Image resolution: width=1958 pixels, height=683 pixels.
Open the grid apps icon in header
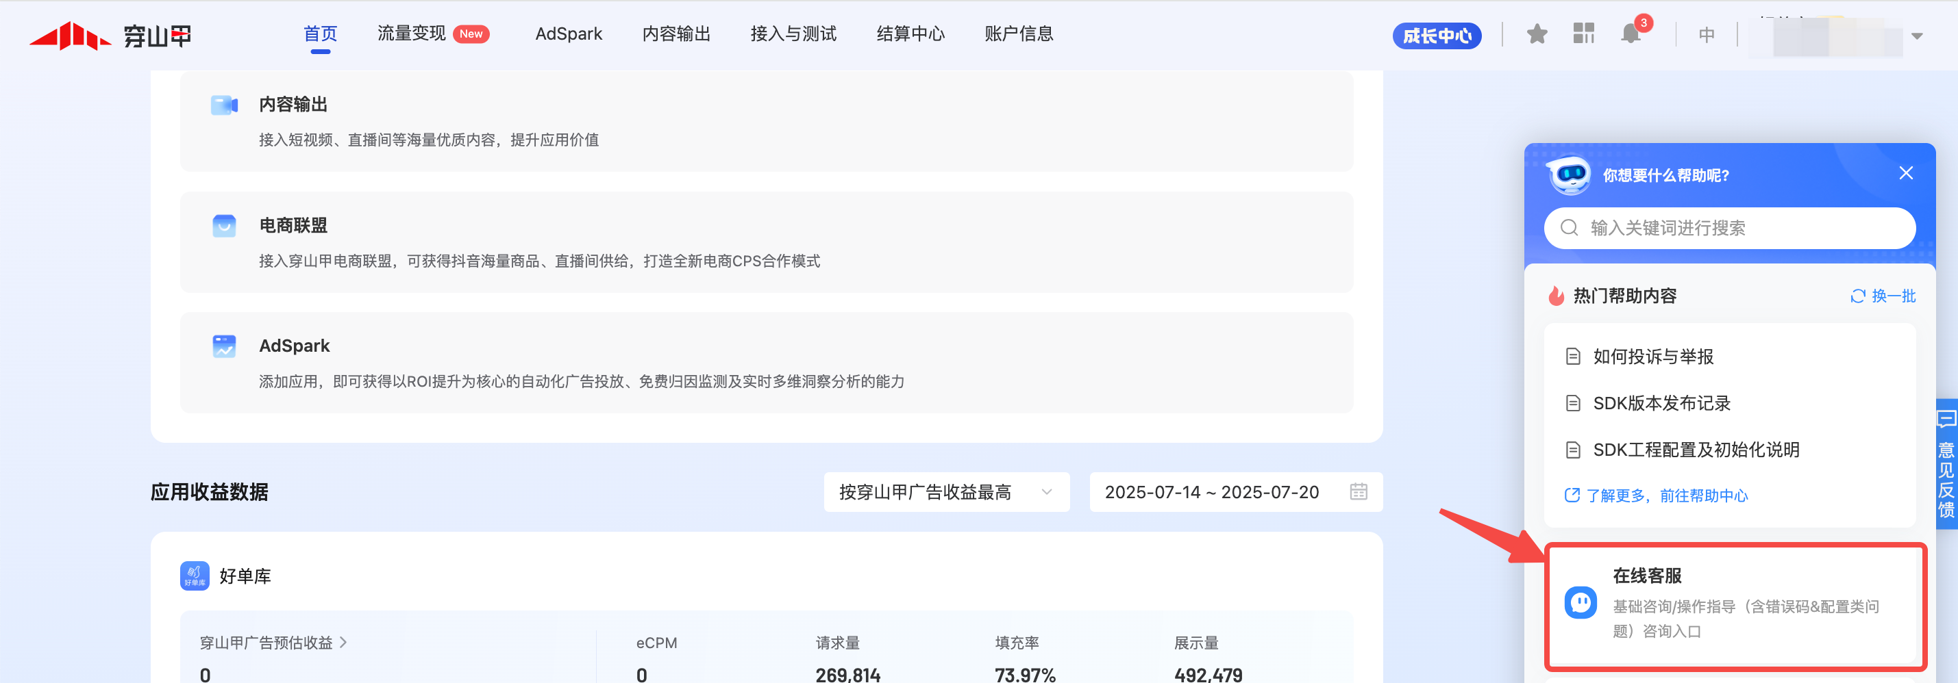(x=1583, y=34)
